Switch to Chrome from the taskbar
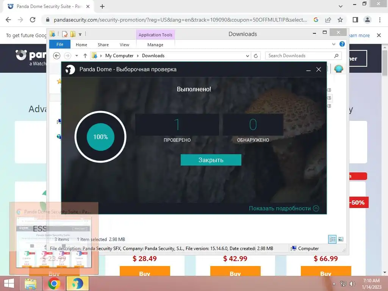388x291 pixels. pyautogui.click(x=54, y=283)
